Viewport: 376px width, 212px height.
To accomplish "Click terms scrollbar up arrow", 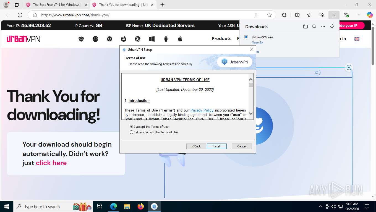I will (x=251, y=79).
